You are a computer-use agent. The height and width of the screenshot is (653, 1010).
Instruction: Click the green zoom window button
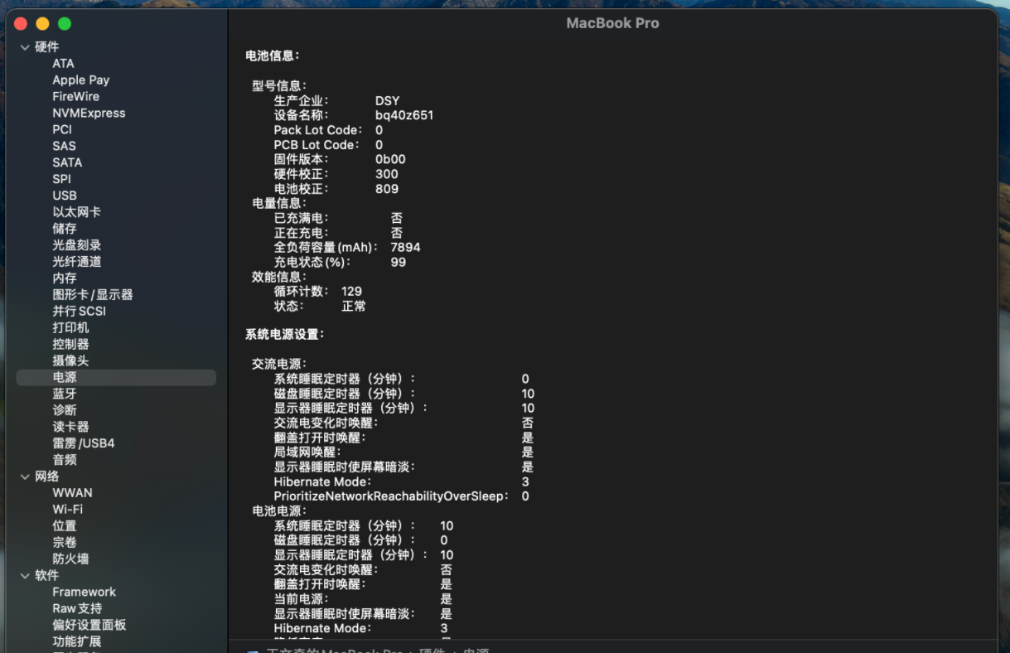tap(65, 24)
